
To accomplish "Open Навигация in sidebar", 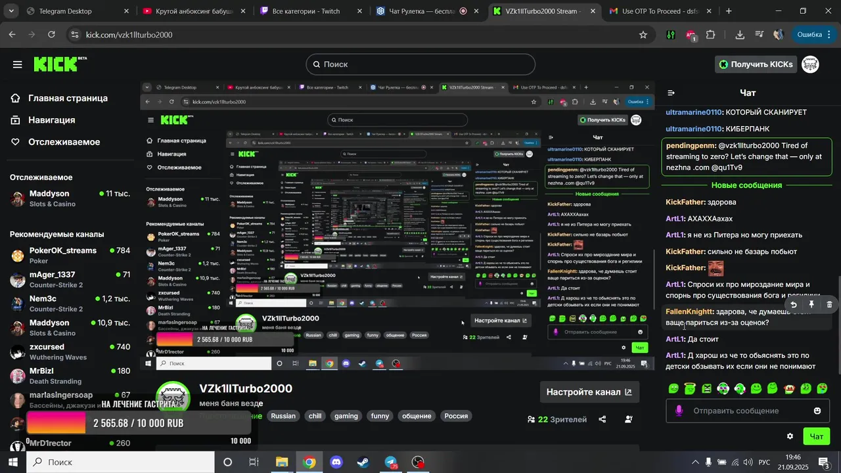I will click(x=43, y=120).
